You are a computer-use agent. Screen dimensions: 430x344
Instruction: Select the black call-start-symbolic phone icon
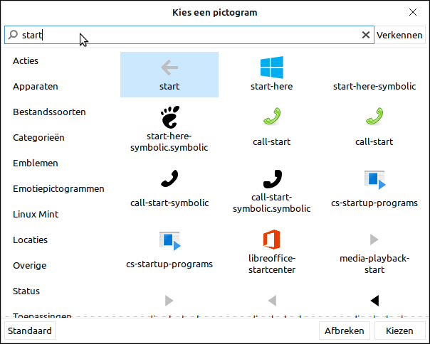[169, 178]
